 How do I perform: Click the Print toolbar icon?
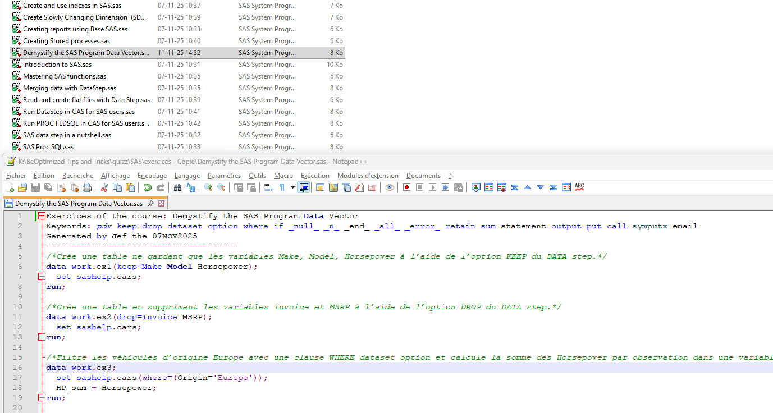point(87,187)
